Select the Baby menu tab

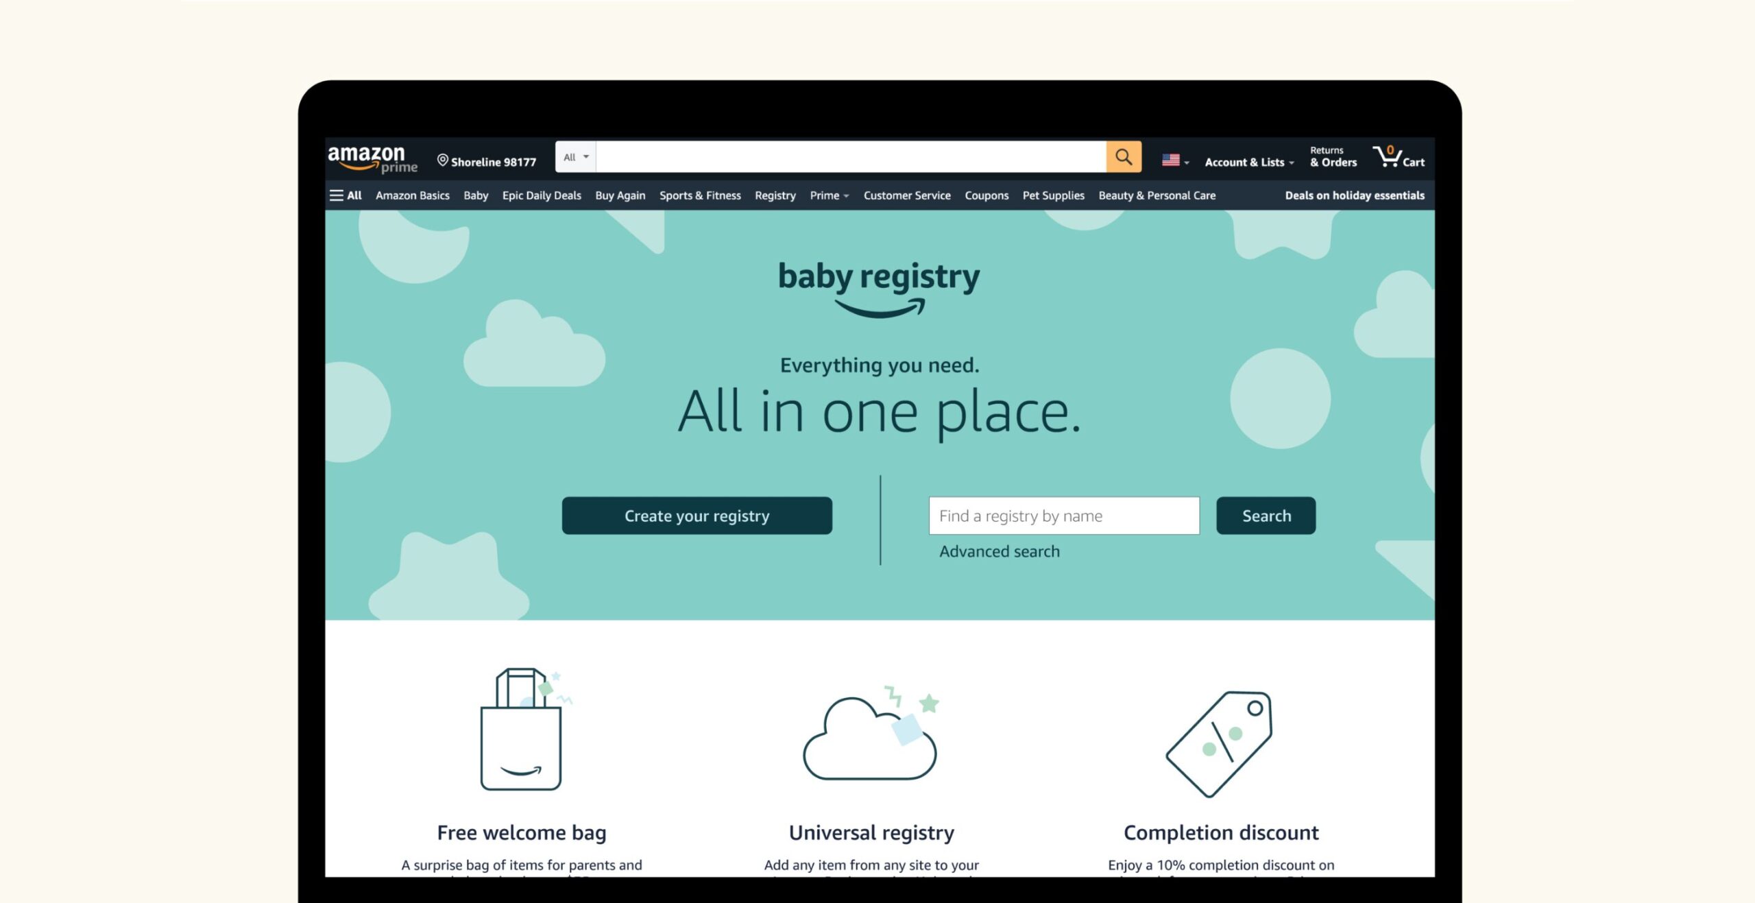[476, 195]
